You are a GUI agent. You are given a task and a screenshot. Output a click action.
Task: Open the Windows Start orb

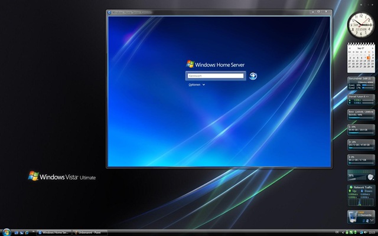tap(6, 232)
